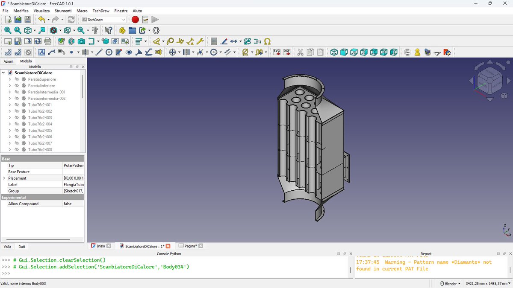513x288 pixels.
Task: Toggle visibility of ParatiaIntermedia-001
Action: 17,92
